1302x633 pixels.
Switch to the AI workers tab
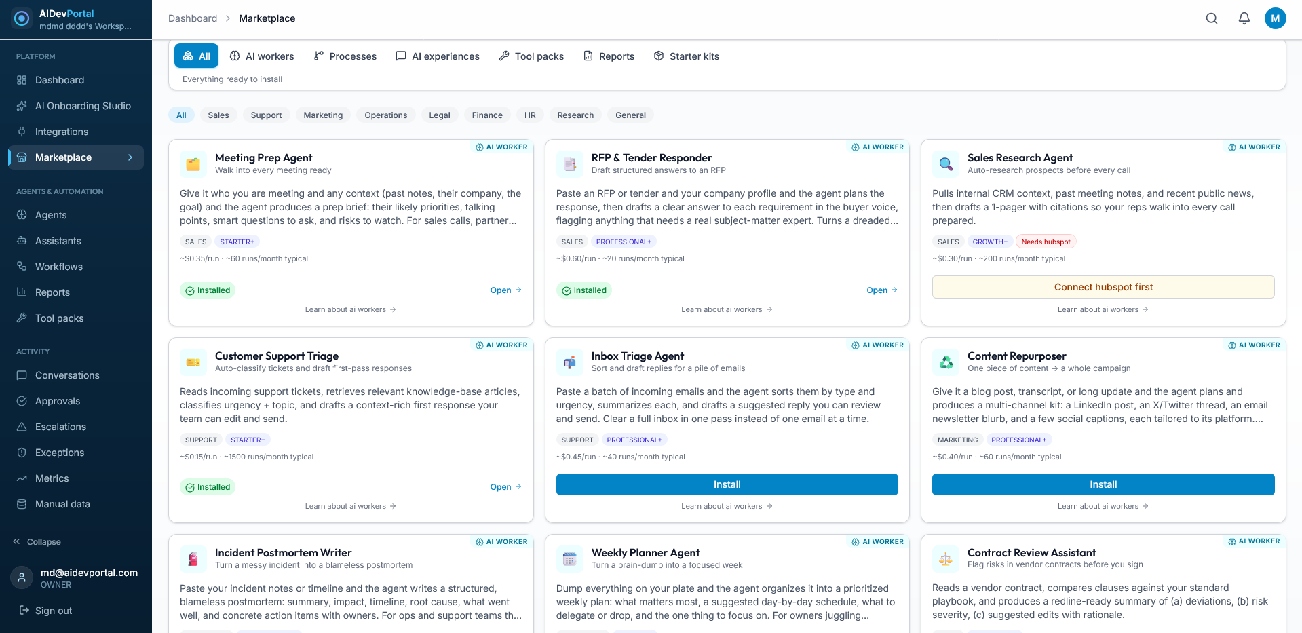click(262, 56)
